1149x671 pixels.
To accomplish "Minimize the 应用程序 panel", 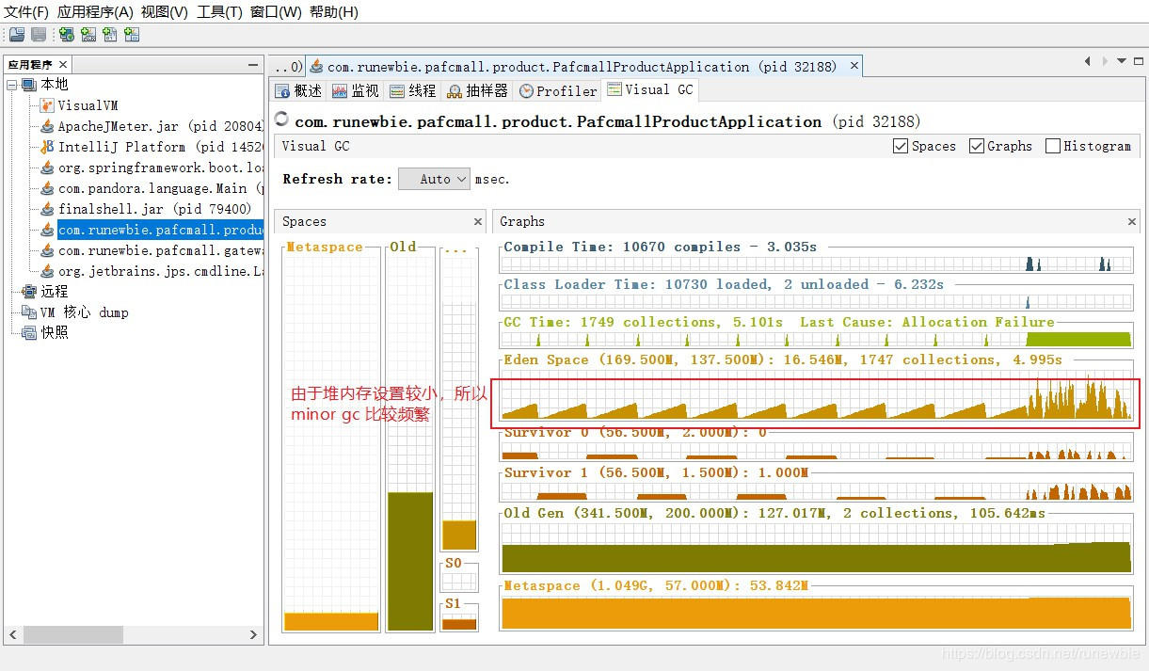I will 253,65.
